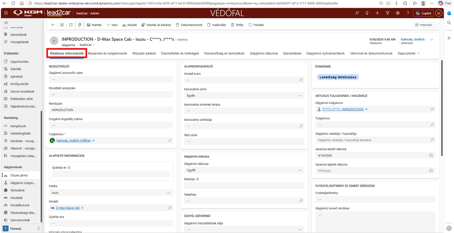
Task: Open Dokumentumok command
Action: pos(189,25)
